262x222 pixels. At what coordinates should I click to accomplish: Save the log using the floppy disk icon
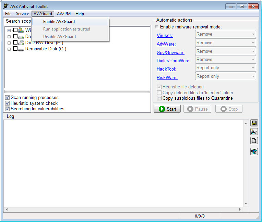[254, 123]
